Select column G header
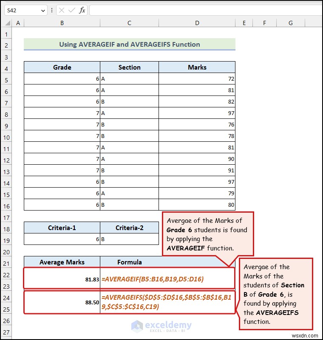 click(291, 23)
